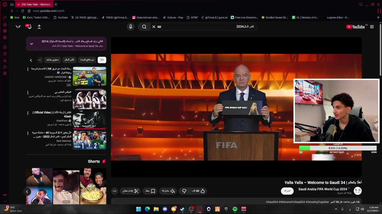Open the OutLaw - Play bookmark
The image size is (382, 214).
pyautogui.click(x=172, y=18)
